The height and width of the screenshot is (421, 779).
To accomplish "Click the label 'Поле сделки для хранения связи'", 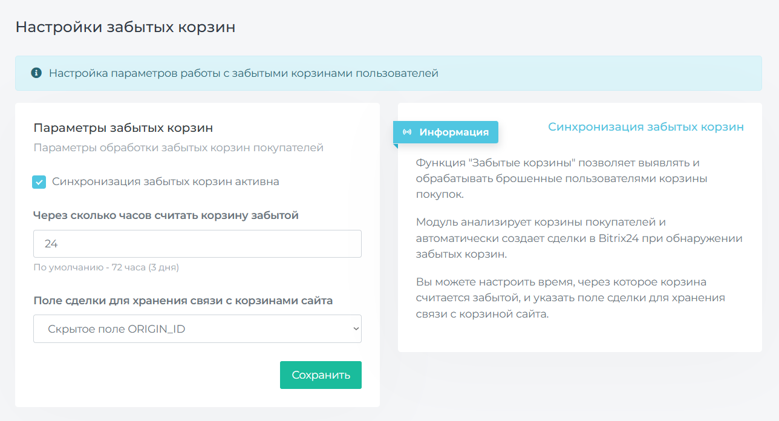I will [183, 301].
